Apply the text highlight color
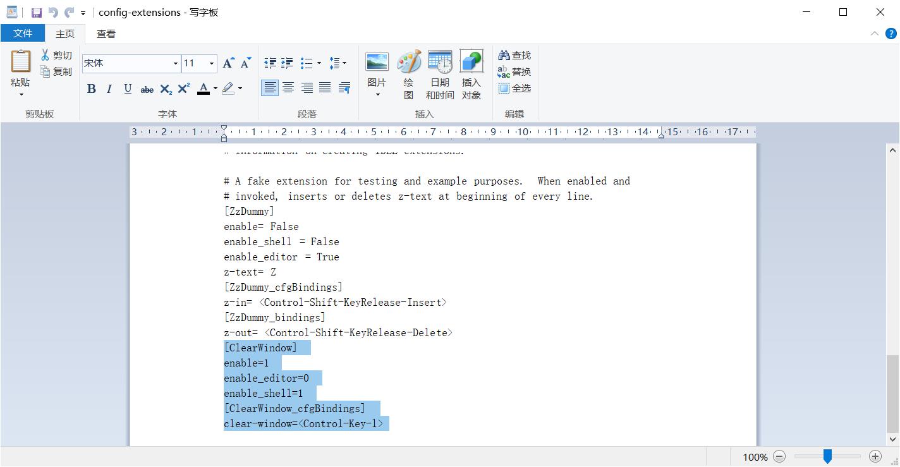The height and width of the screenshot is (467, 900). click(228, 88)
